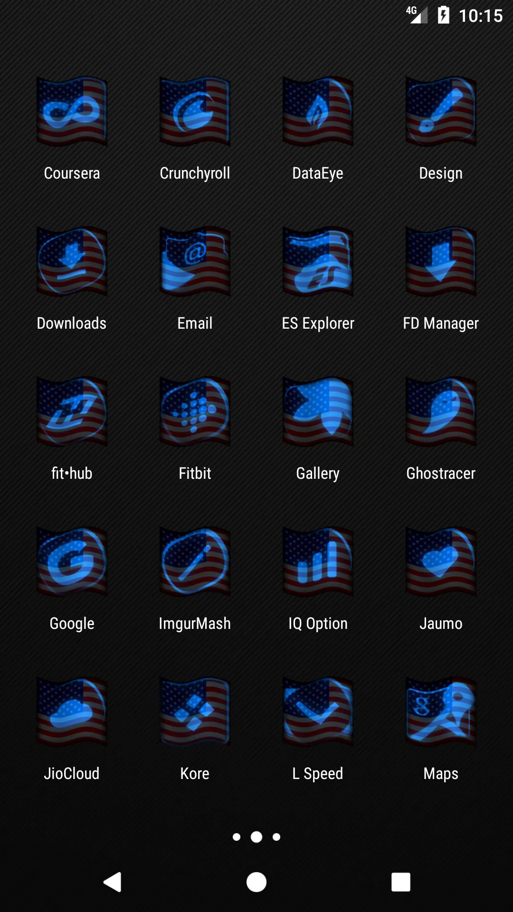
Task: Open IQ Option bar chart icon
Action: 318,561
